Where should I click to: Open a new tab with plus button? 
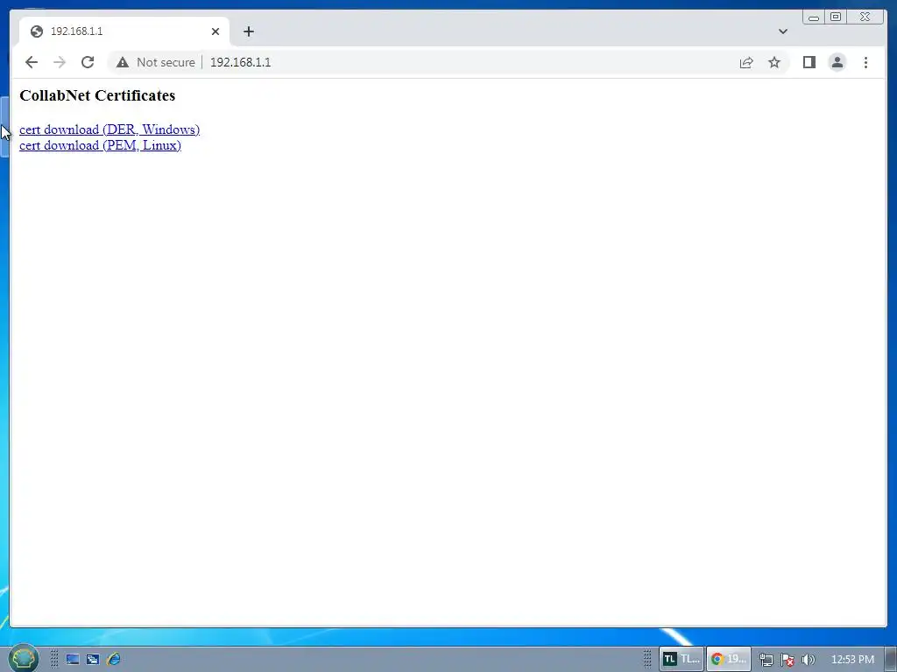click(x=248, y=31)
